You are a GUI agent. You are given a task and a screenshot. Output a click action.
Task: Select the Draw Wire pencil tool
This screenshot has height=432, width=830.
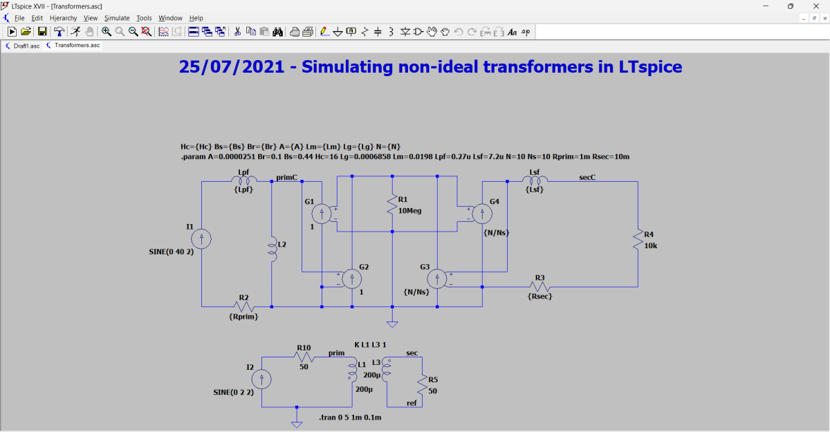click(324, 31)
